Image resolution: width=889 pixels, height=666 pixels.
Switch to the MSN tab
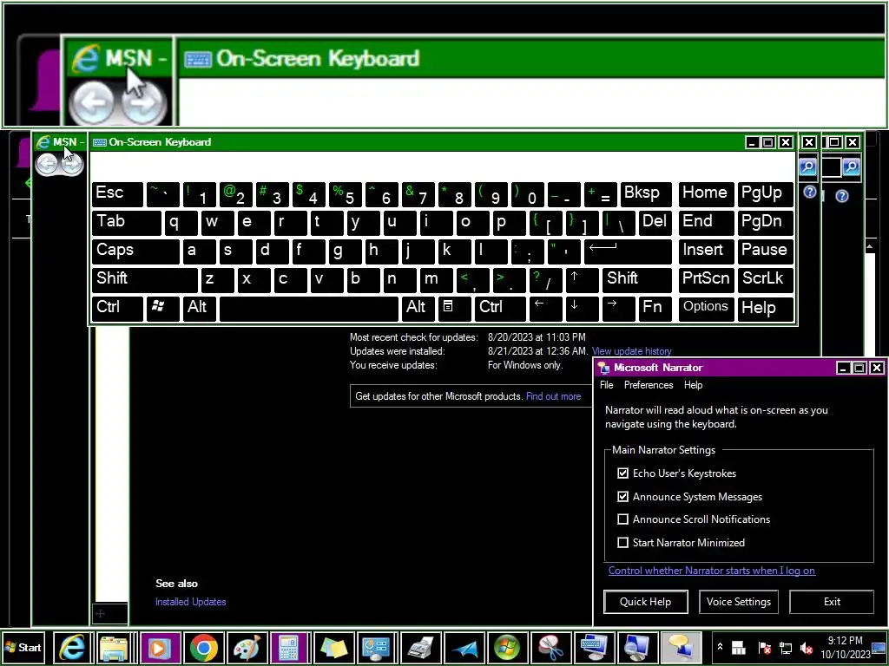62,142
